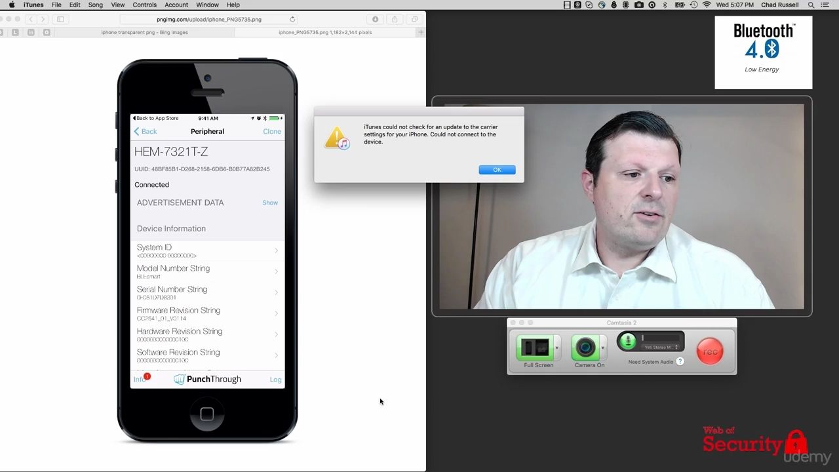Open the Song menu
Image resolution: width=839 pixels, height=472 pixels.
click(x=96, y=5)
